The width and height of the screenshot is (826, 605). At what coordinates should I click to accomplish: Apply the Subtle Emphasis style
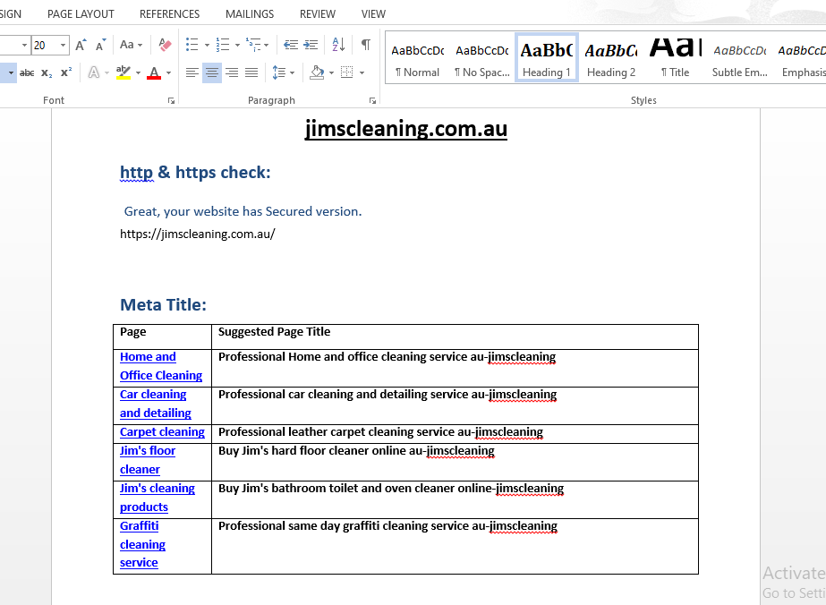click(739, 58)
